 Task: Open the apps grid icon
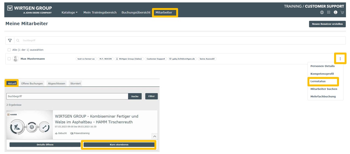click(x=328, y=12)
